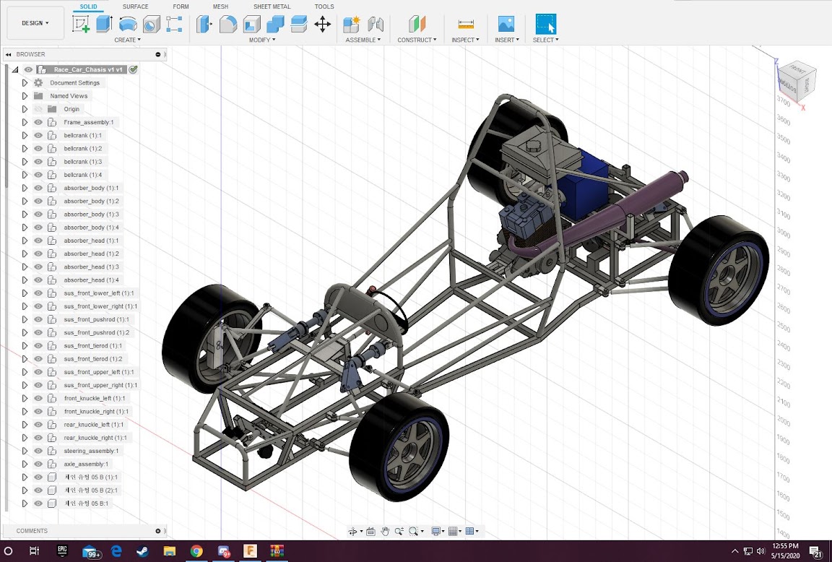832x562 pixels.
Task: Open the Revolve tool
Action: pyautogui.click(x=128, y=24)
